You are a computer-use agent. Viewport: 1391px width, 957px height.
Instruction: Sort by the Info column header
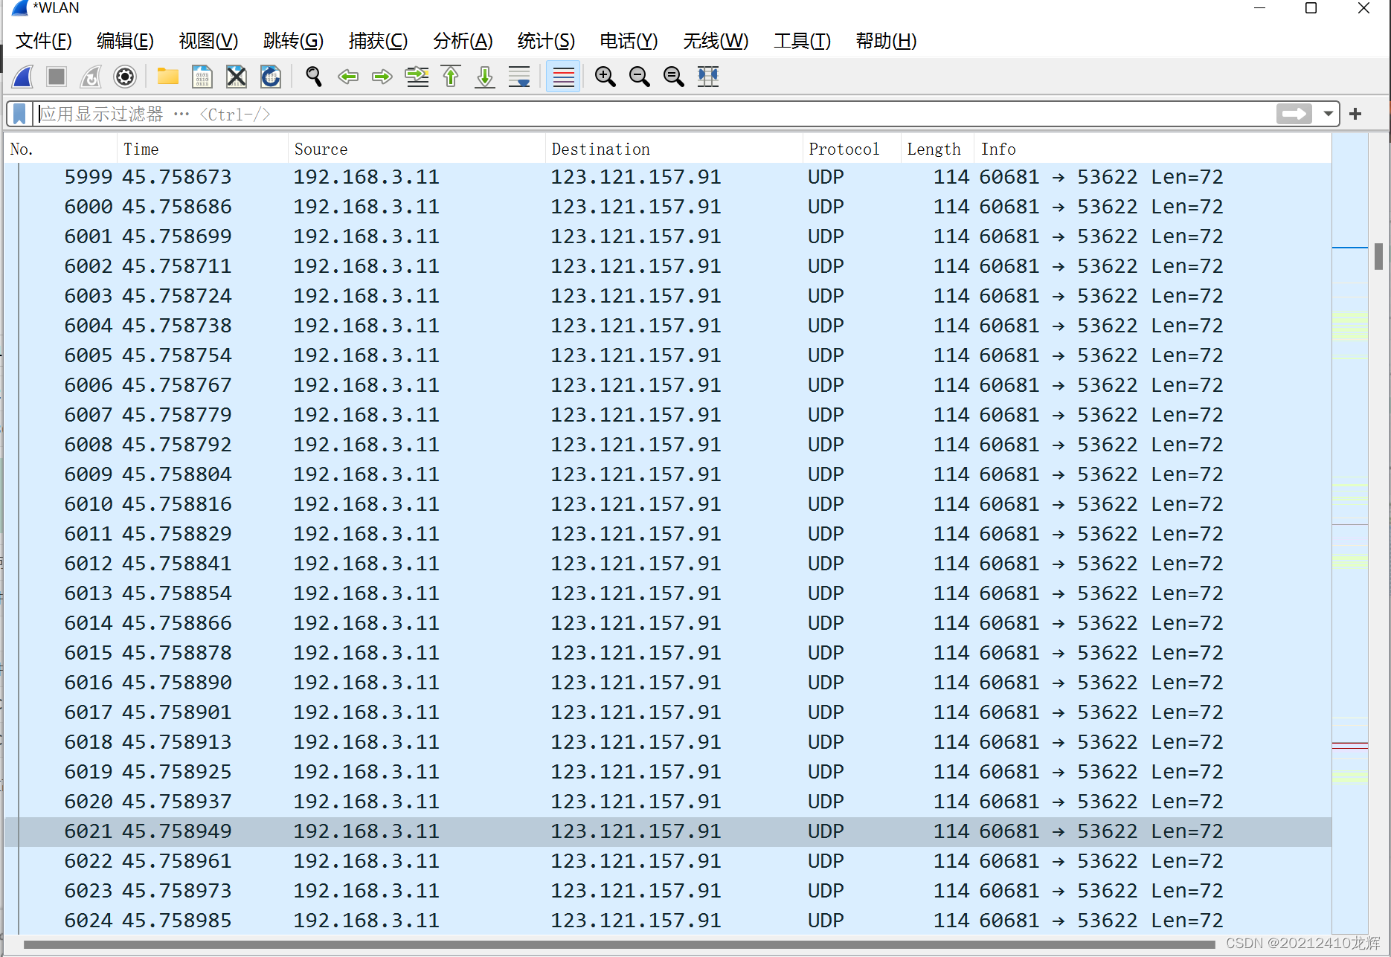[x=1152, y=149]
